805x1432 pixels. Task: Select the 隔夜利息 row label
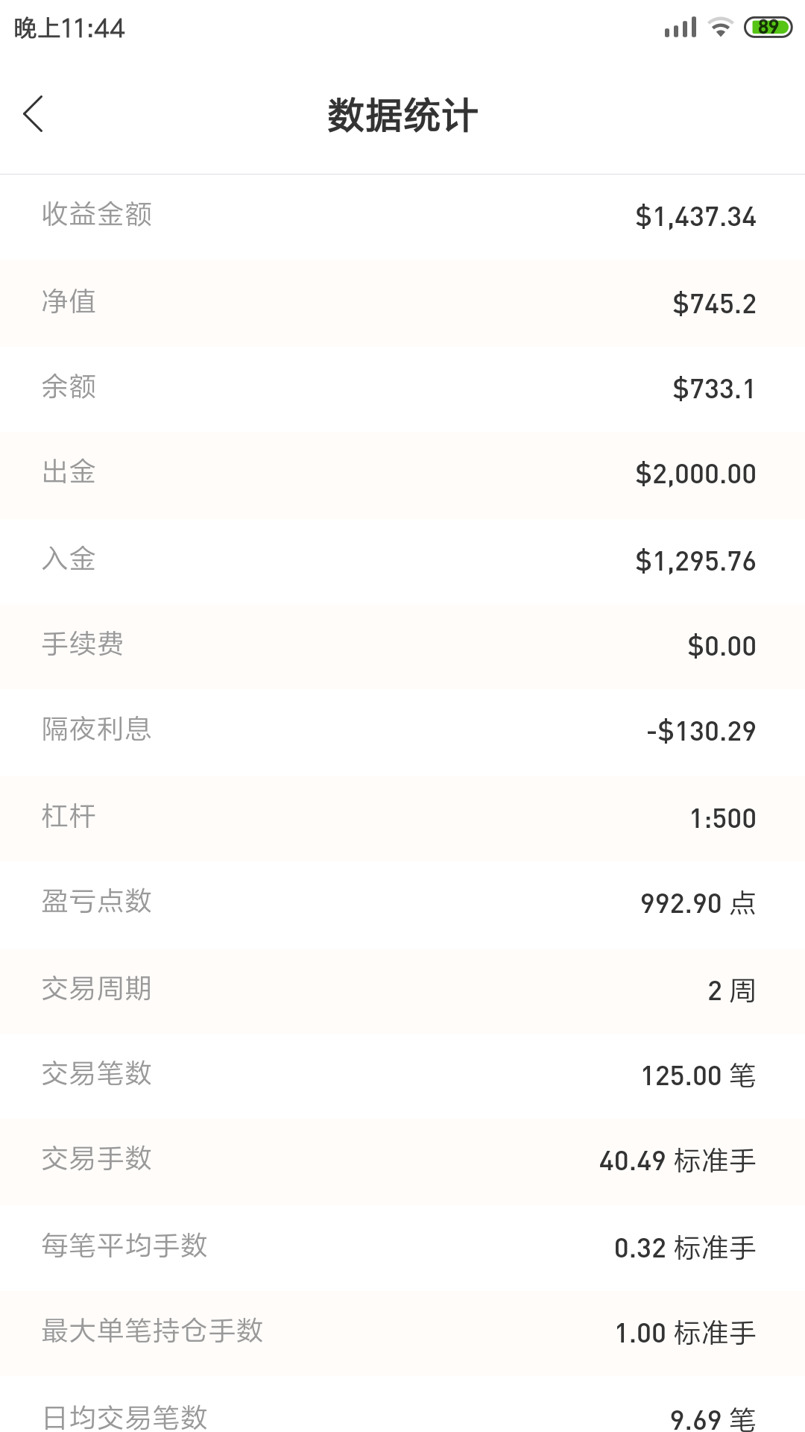click(97, 729)
